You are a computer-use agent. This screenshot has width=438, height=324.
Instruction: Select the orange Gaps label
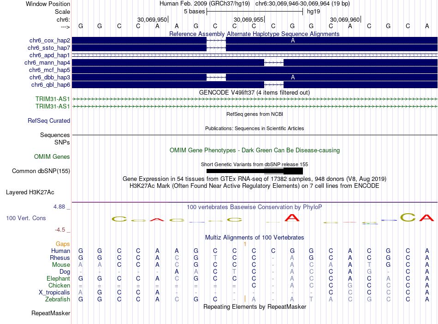[63, 244]
